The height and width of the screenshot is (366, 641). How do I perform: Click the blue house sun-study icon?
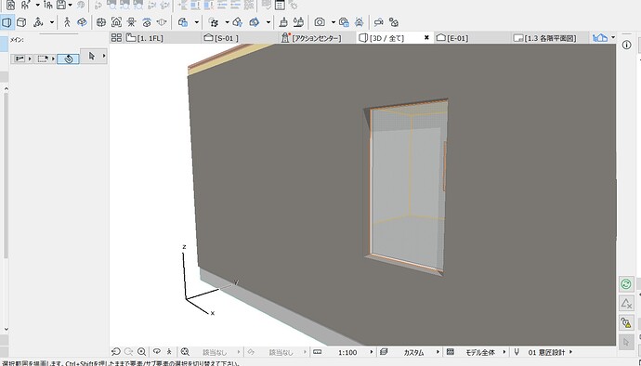coord(359,22)
